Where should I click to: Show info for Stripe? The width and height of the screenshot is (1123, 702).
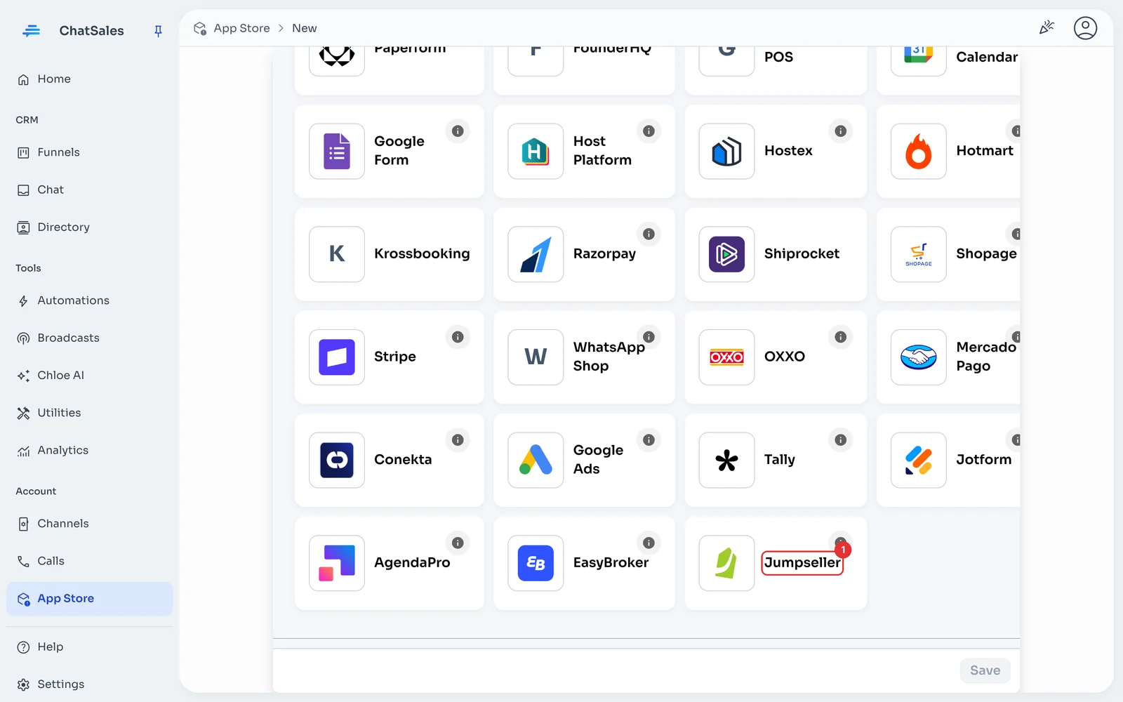tap(458, 337)
